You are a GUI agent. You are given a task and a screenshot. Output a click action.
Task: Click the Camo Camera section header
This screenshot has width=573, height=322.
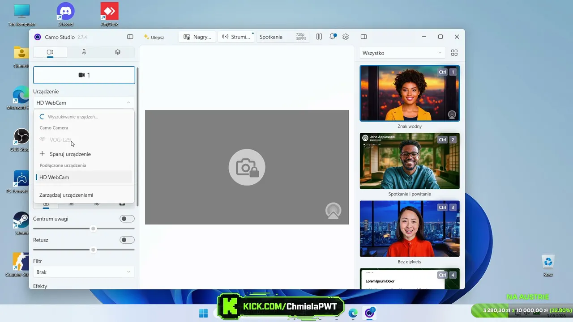pos(54,128)
